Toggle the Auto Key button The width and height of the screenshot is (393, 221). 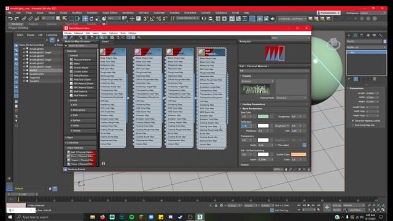tap(337, 206)
